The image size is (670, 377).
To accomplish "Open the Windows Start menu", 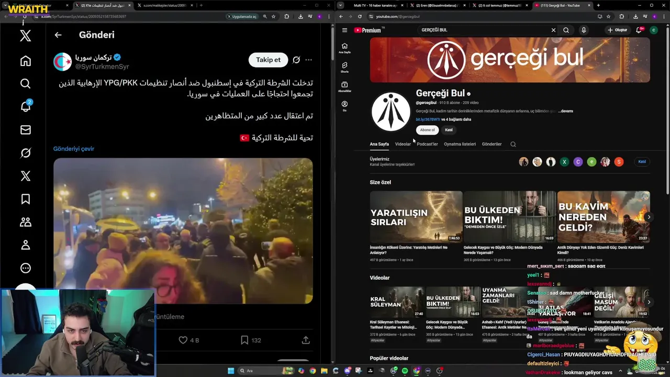I will click(231, 371).
